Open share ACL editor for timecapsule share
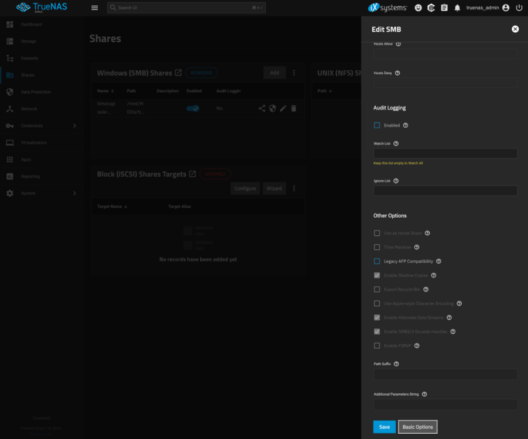Image resolution: width=528 pixels, height=439 pixels. pos(262,108)
